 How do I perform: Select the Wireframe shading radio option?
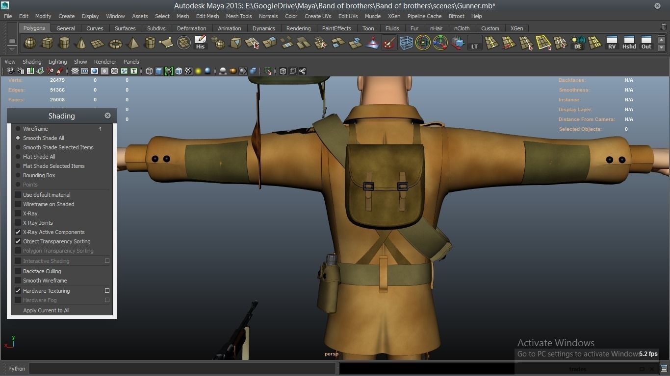coord(18,129)
